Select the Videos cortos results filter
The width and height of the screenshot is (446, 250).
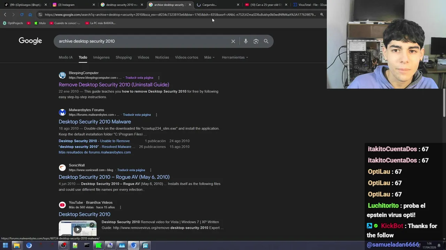(x=186, y=57)
